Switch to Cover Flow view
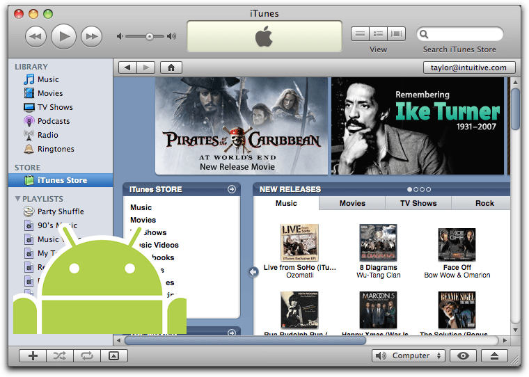The width and height of the screenshot is (529, 377). (x=397, y=33)
